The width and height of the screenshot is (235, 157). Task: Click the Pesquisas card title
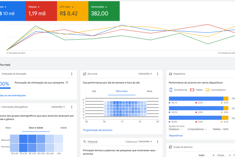(x=92, y=142)
